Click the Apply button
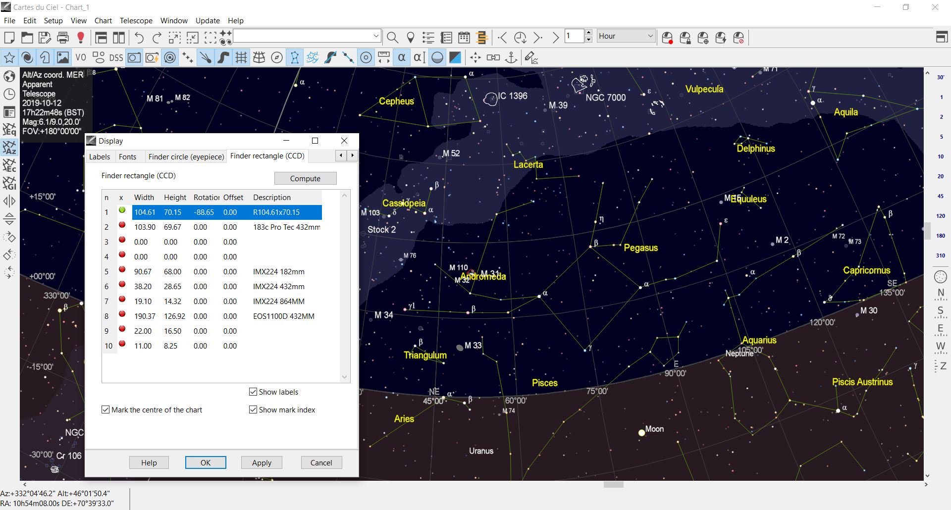Viewport: 951px width, 510px height. click(x=262, y=462)
